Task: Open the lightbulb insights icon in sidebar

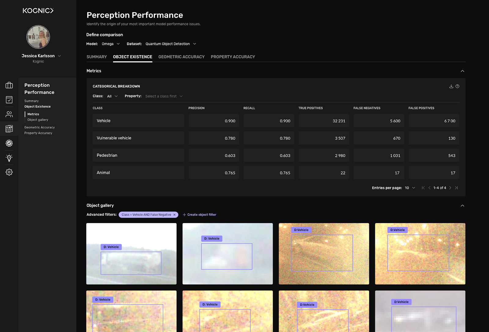Action: 9,158
